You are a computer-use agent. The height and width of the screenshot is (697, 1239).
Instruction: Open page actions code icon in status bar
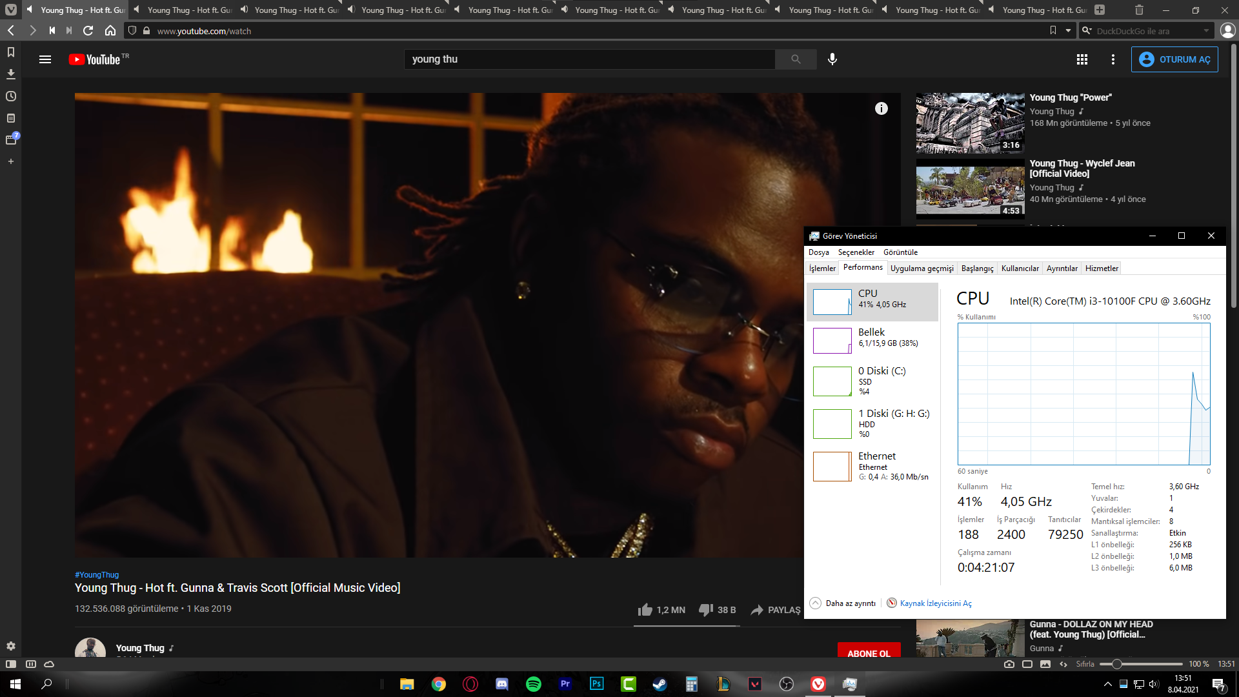click(1063, 664)
